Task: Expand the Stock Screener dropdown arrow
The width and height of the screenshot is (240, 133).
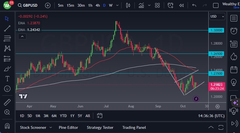Action: [x=51, y=127]
